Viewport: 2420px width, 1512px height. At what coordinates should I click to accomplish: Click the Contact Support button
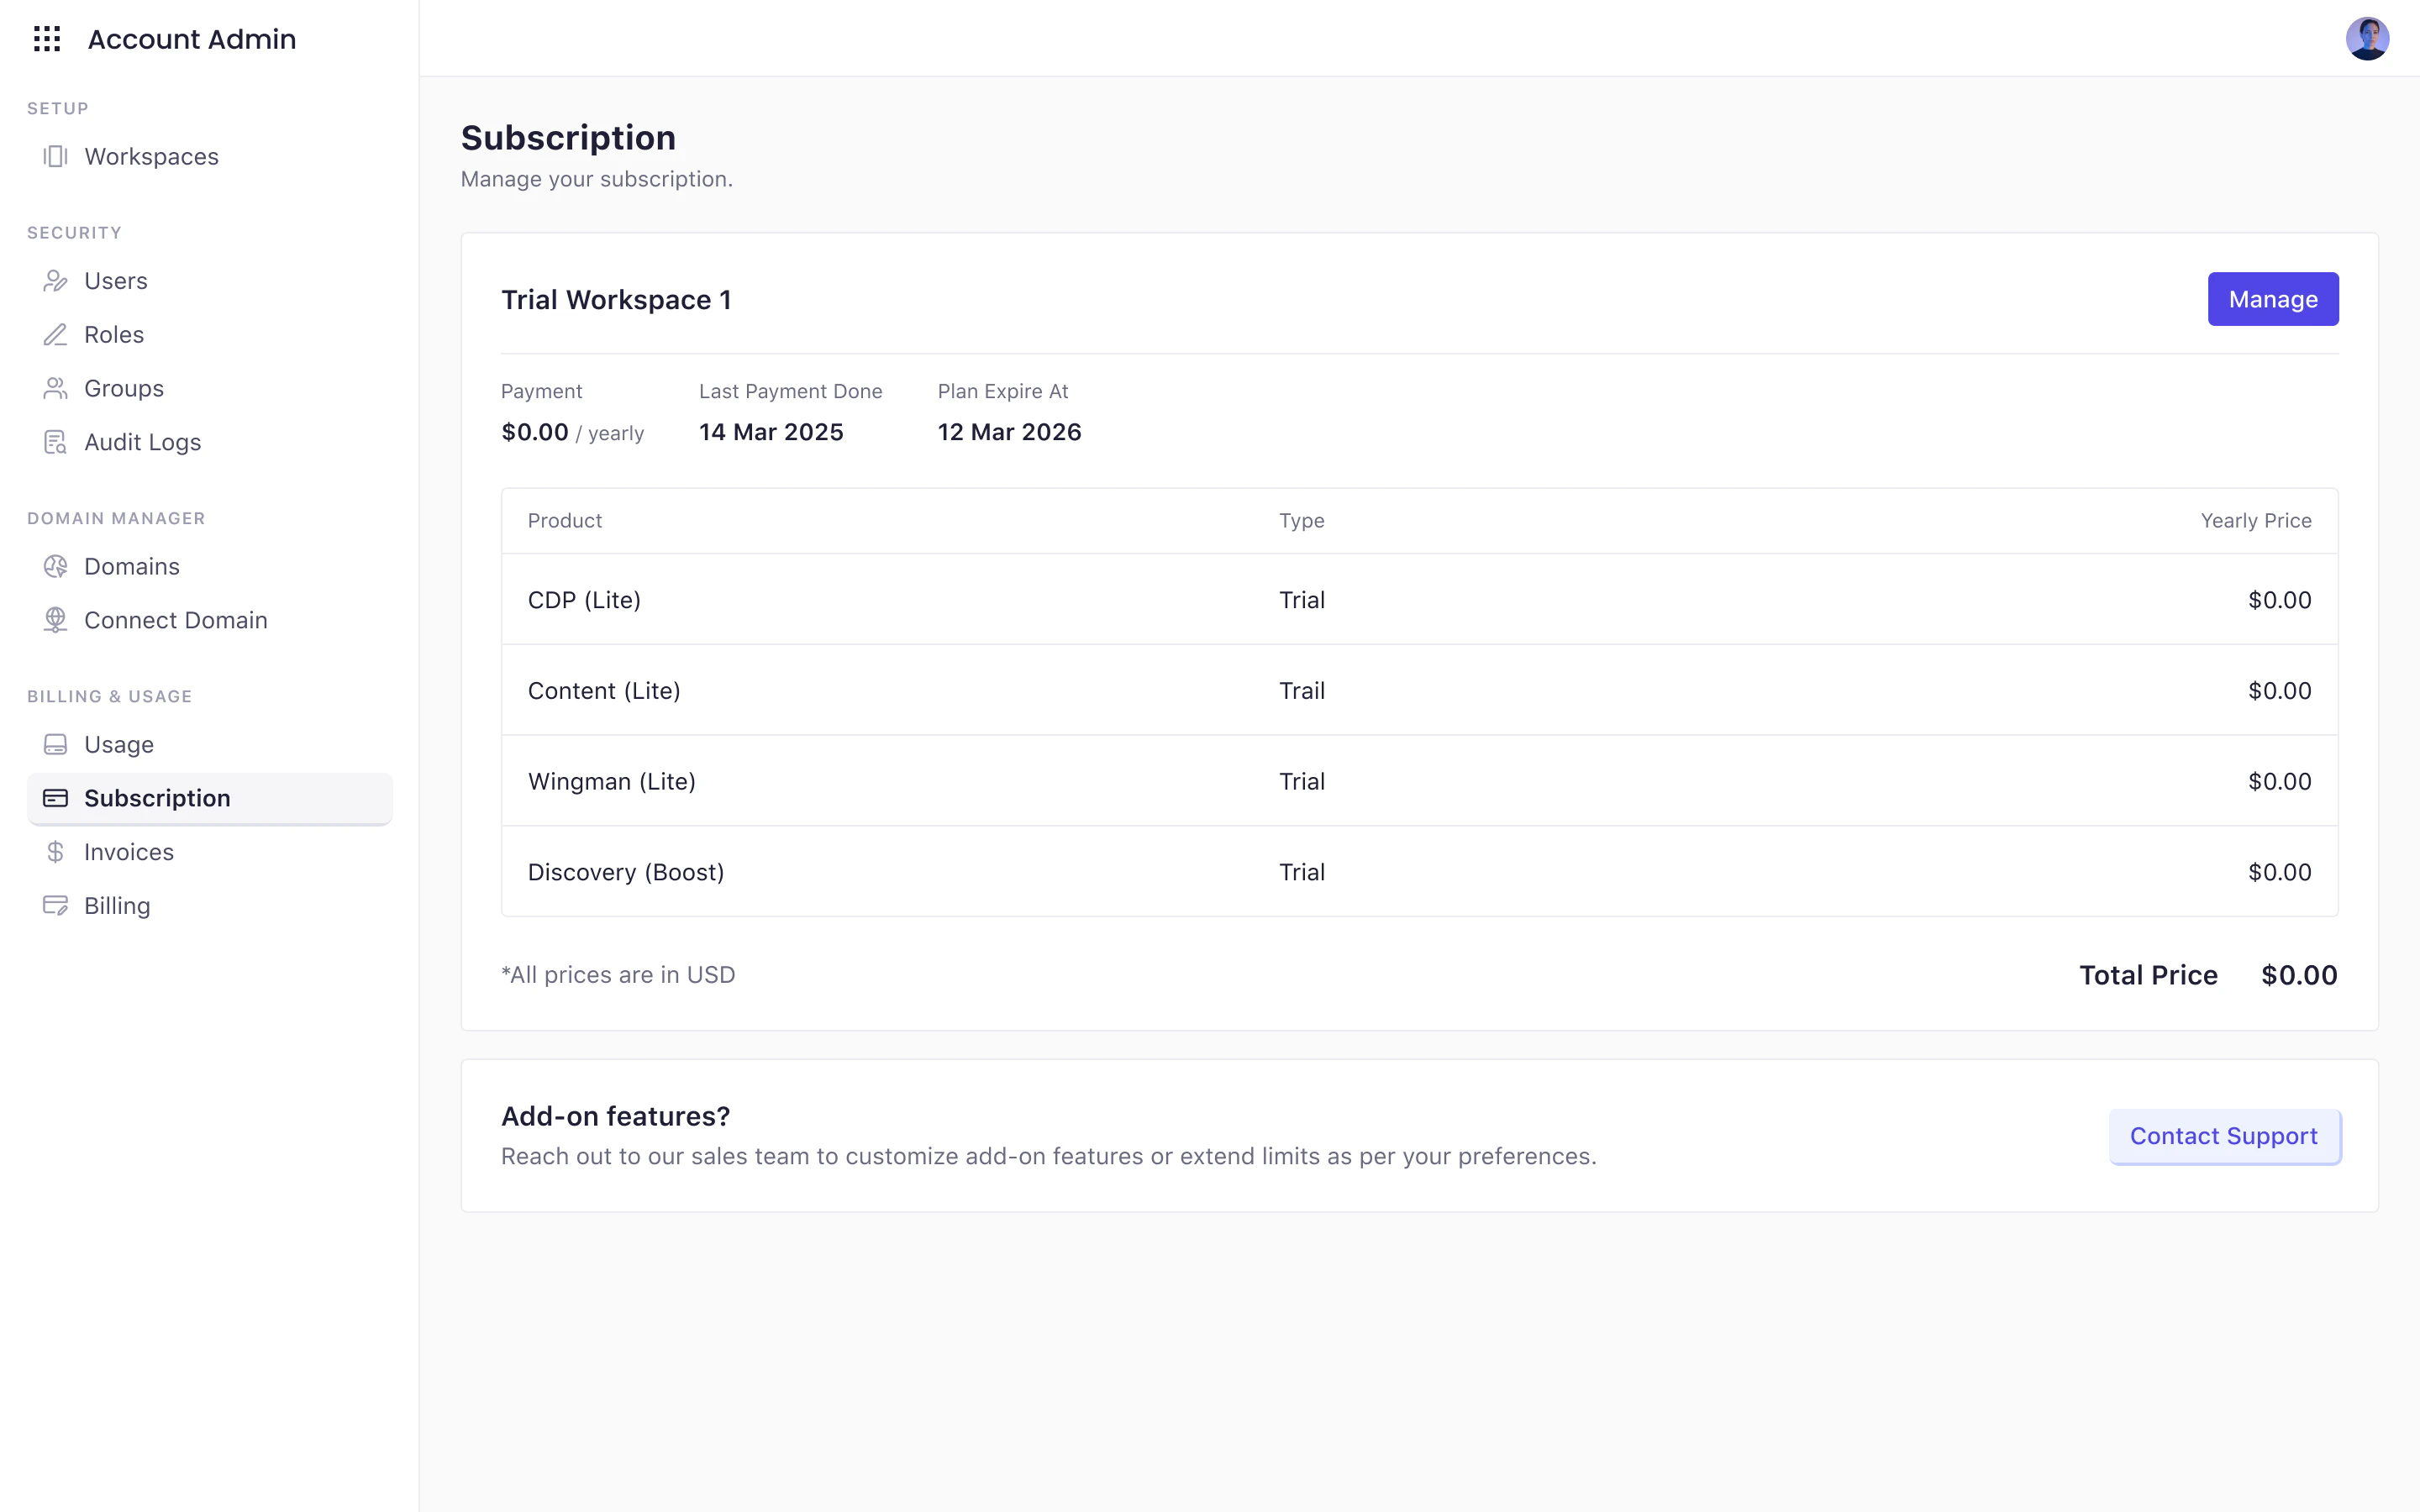coord(2223,1136)
